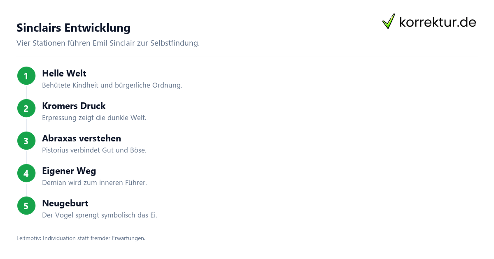Click the Der Vogel sprengt das Ei text
This screenshot has width=494, height=259.
click(100, 215)
